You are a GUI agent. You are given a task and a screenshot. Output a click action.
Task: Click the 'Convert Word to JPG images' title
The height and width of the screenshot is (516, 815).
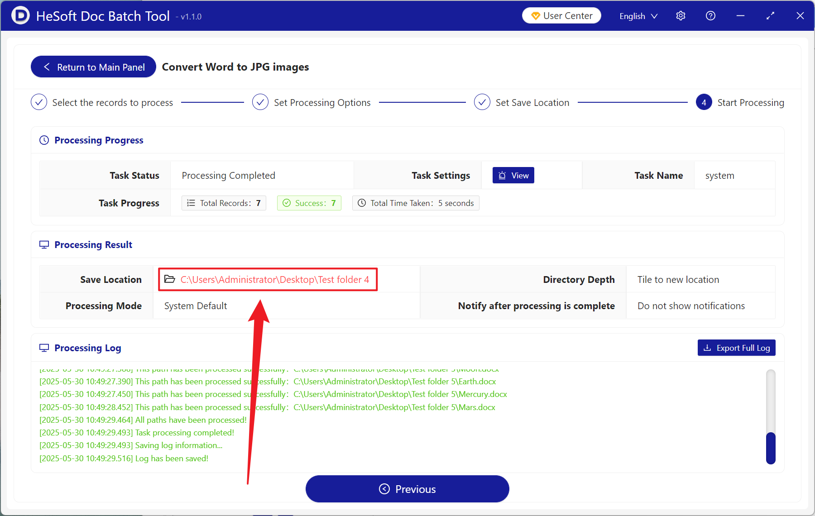click(235, 67)
